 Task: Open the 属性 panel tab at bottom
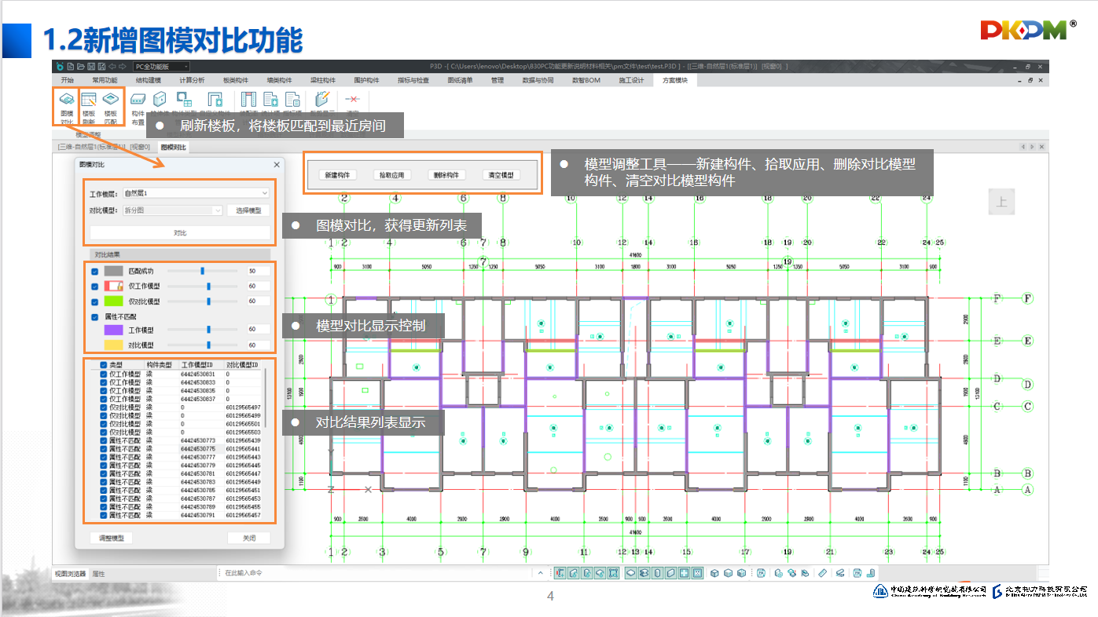point(99,574)
